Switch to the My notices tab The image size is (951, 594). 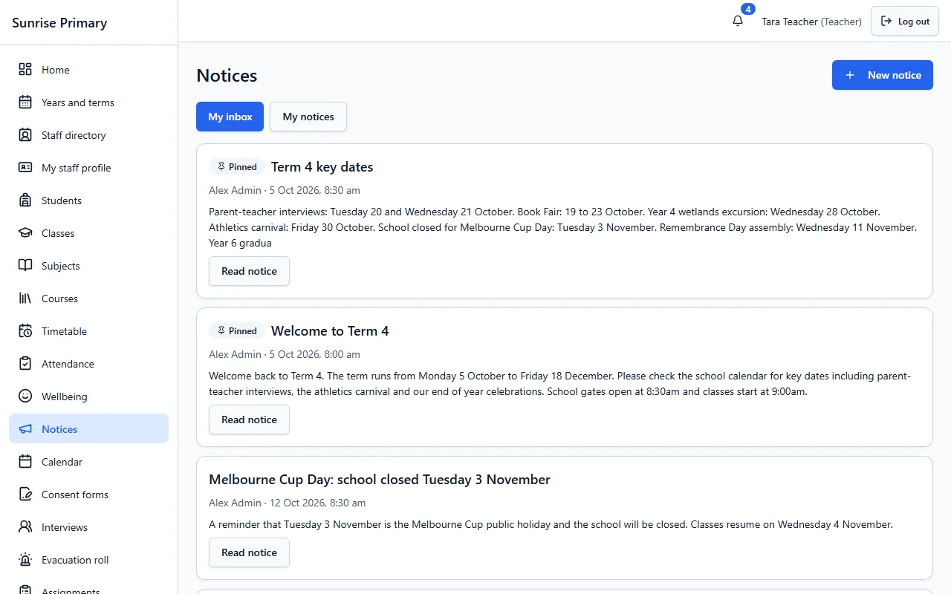[308, 117]
